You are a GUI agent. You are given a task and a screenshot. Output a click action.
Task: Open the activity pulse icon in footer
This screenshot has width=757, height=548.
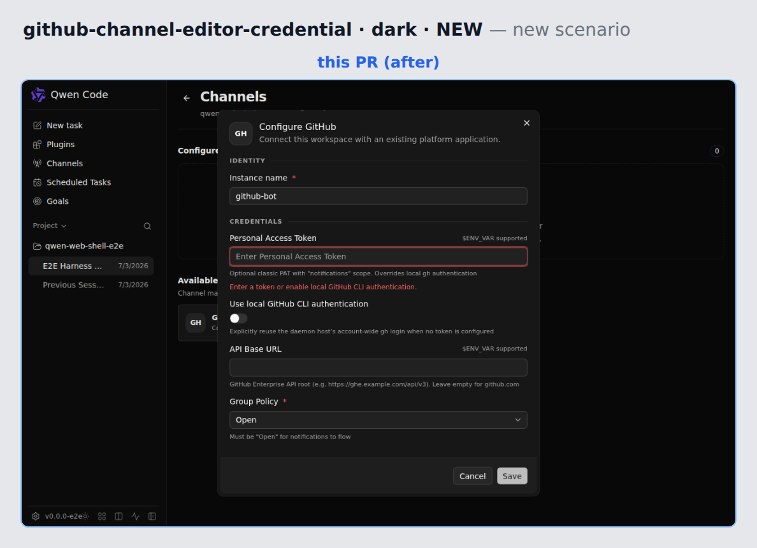[136, 516]
